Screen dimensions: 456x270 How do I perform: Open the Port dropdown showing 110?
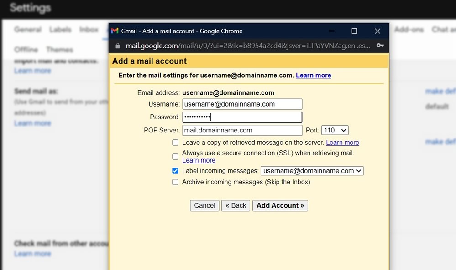click(x=335, y=130)
